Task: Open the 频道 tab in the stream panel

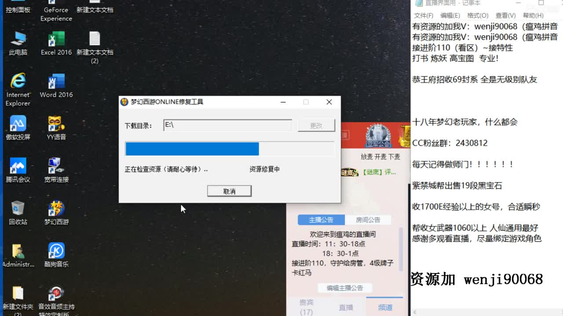Action: click(x=385, y=307)
